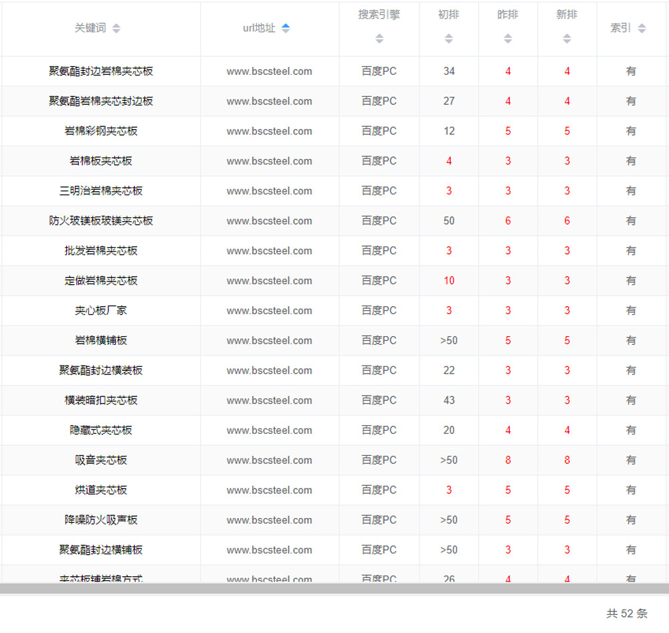Click the url地址 sort arrows icon

(x=286, y=28)
